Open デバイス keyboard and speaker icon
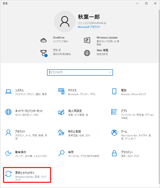 [x=61, y=91]
